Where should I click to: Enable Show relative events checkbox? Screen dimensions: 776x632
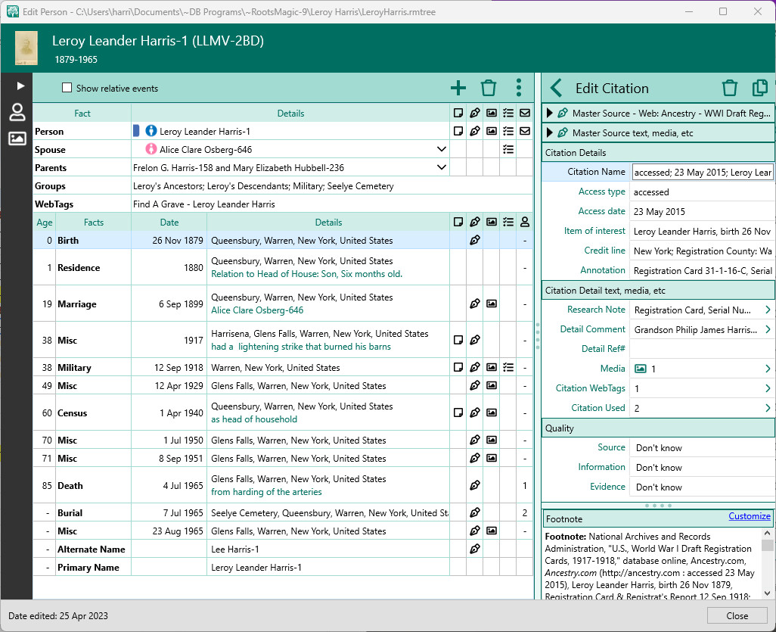(67, 88)
